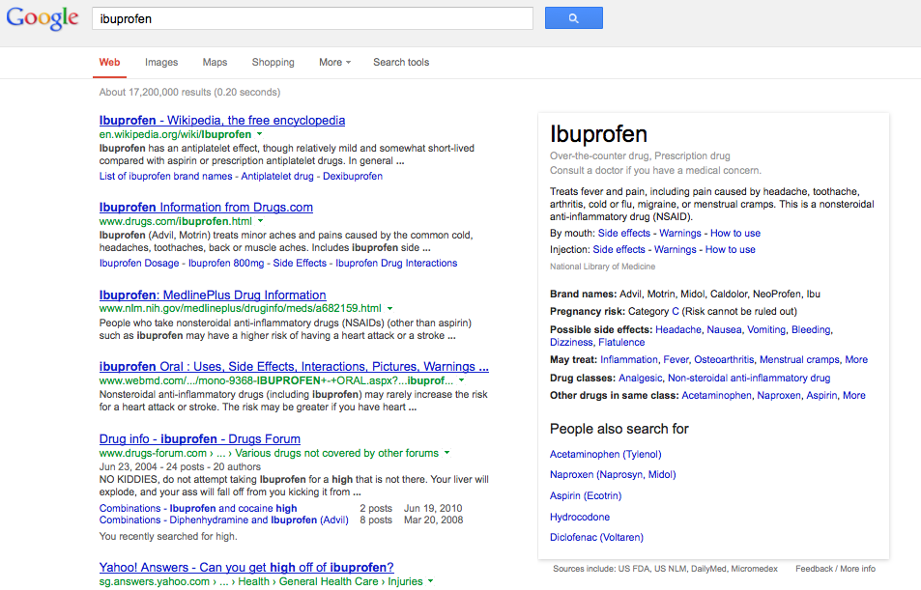Click Search tools
The width and height of the screenshot is (921, 590).
pyautogui.click(x=400, y=62)
